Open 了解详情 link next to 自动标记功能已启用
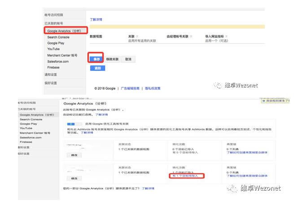Image resolution: width=302 pixels, height=204 pixels. tap(102, 115)
